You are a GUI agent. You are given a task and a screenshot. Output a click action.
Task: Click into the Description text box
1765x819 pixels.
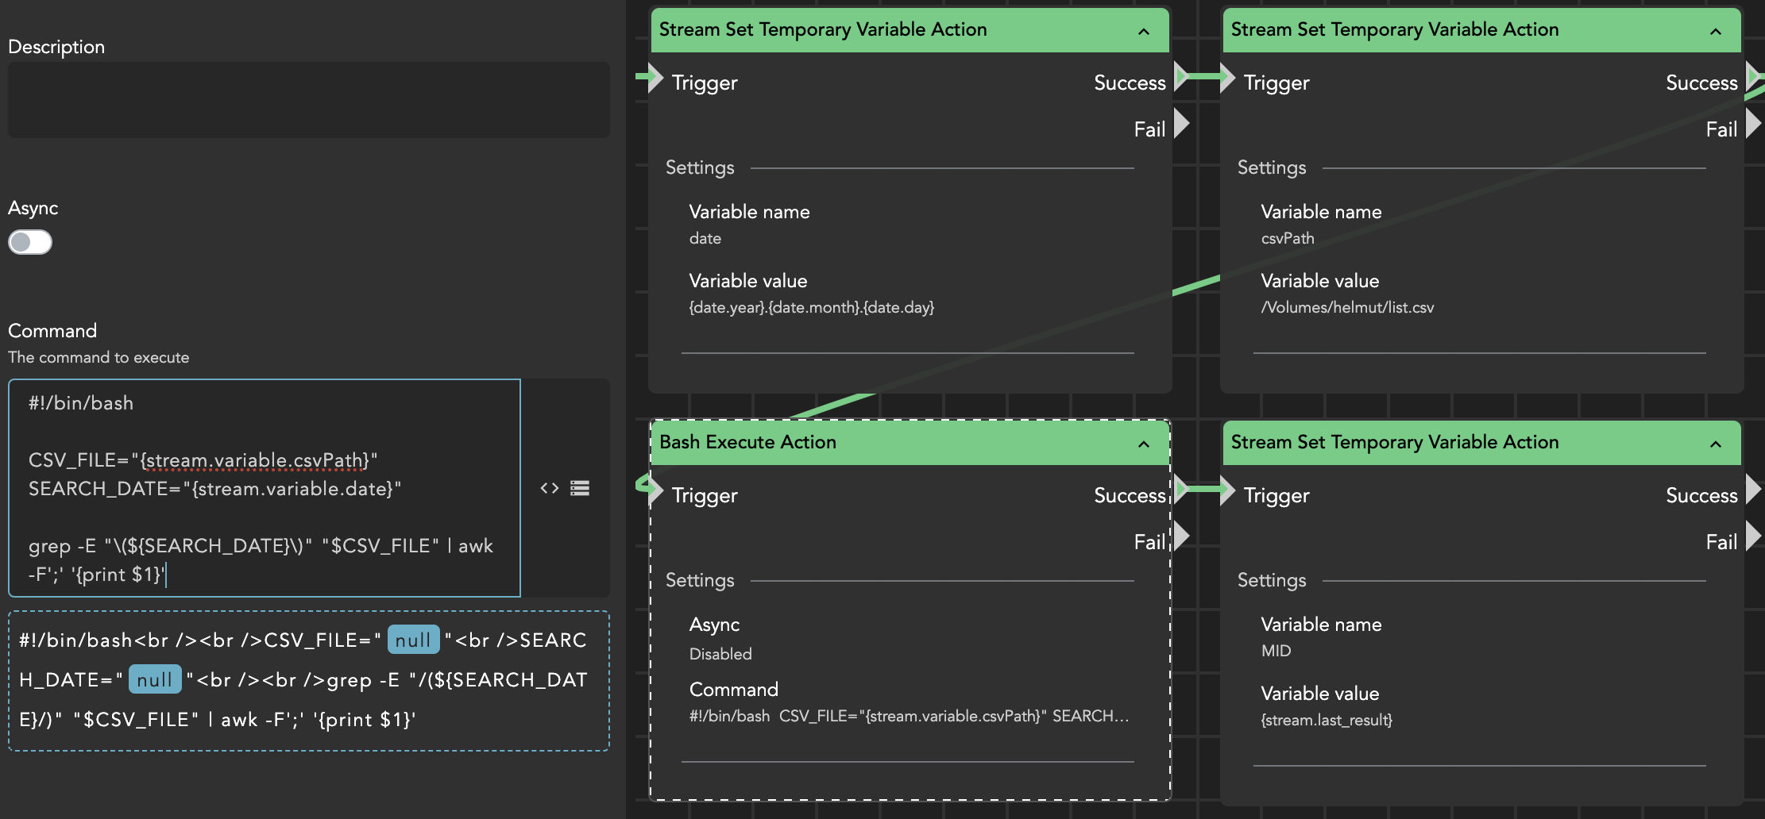308,100
